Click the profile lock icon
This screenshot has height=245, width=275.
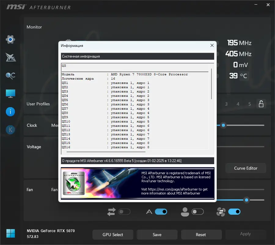261,104
